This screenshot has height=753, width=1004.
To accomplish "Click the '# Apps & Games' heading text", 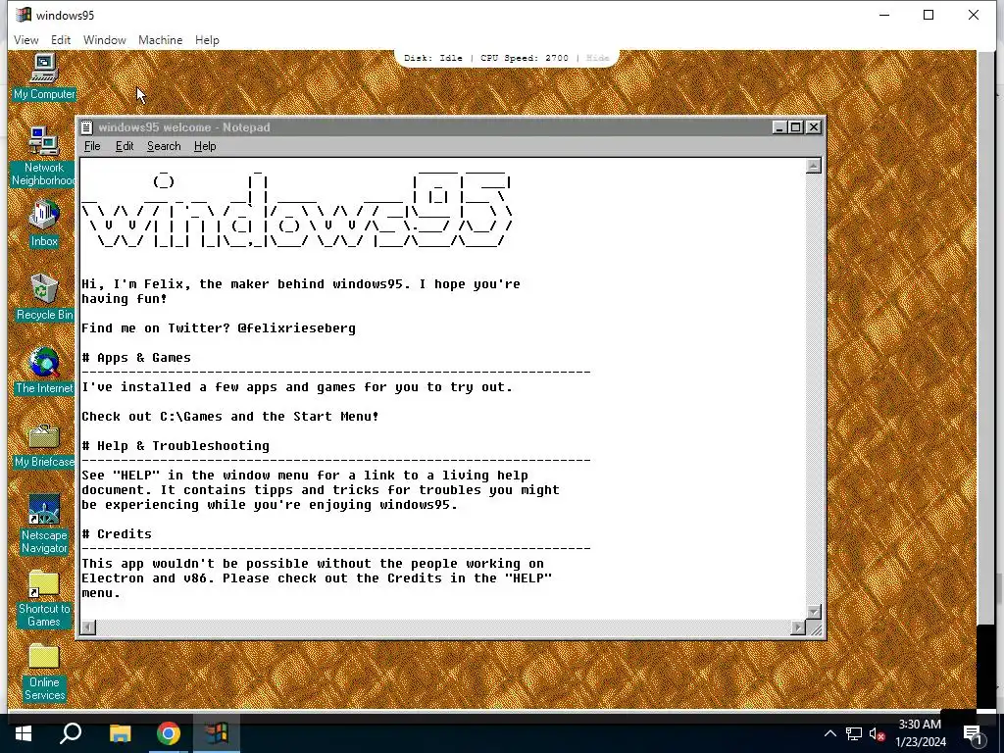I will pos(136,357).
